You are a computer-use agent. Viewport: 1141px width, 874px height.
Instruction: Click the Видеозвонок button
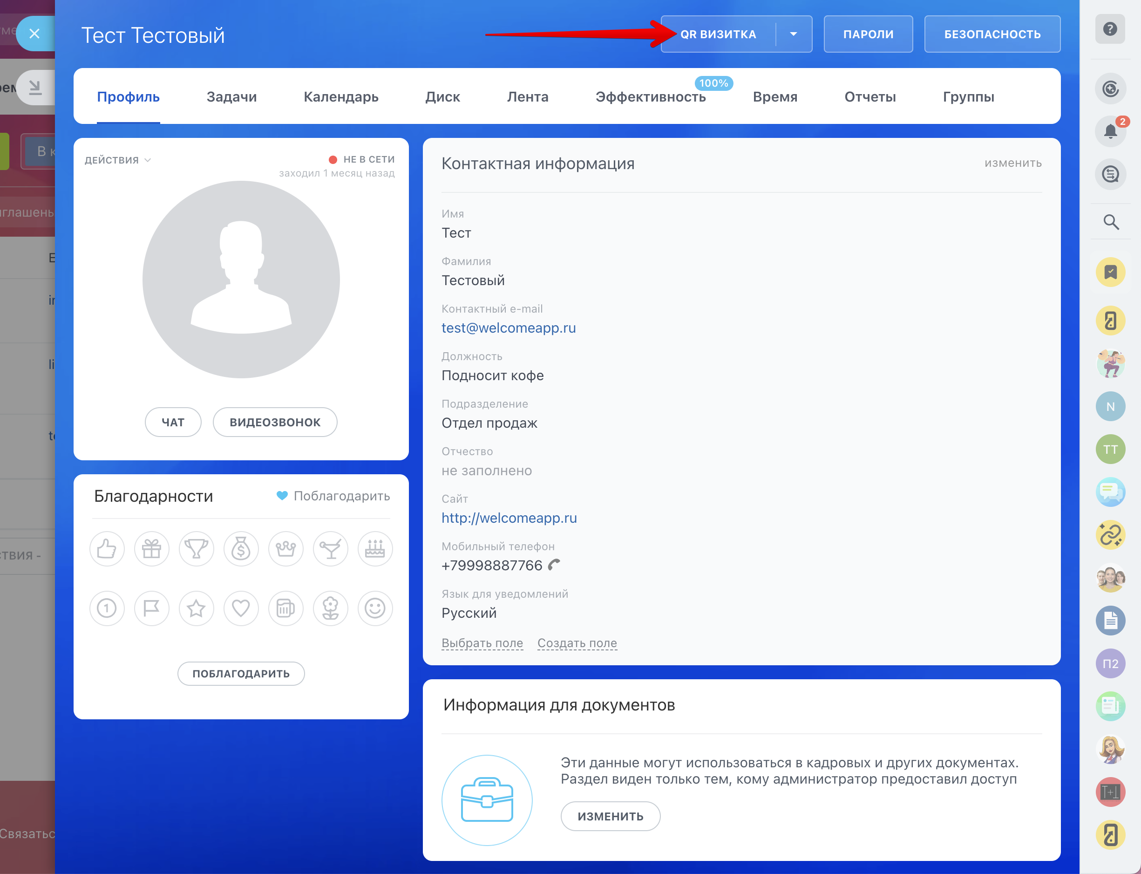click(275, 423)
